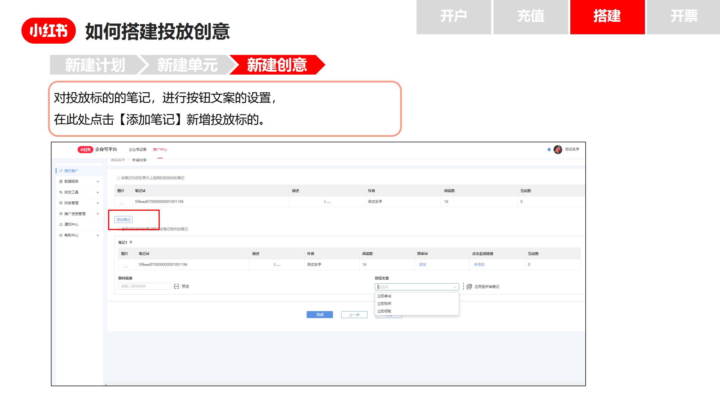The height and width of the screenshot is (403, 720).
Task: Delete 笔记1 using the trash icon
Action: tap(131, 242)
